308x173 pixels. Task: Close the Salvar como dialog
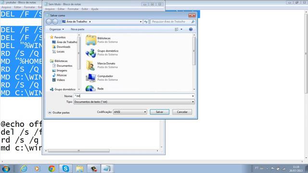coord(192,15)
